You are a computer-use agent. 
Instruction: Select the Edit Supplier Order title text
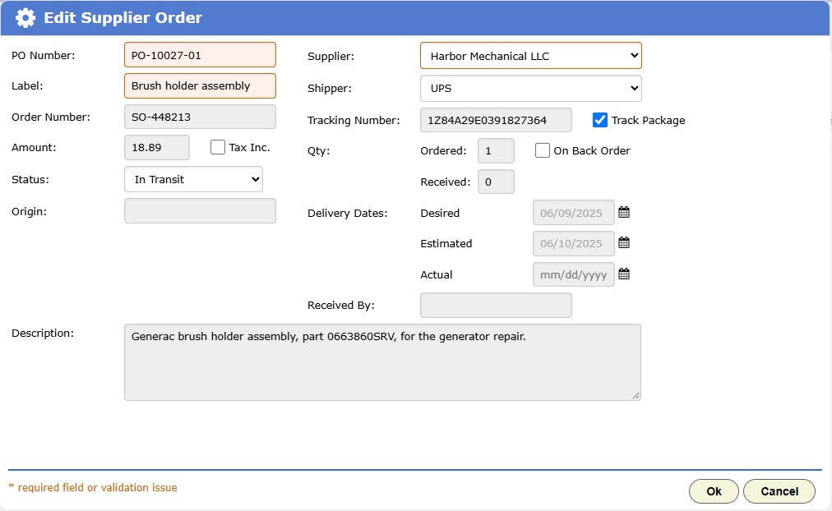click(x=123, y=17)
